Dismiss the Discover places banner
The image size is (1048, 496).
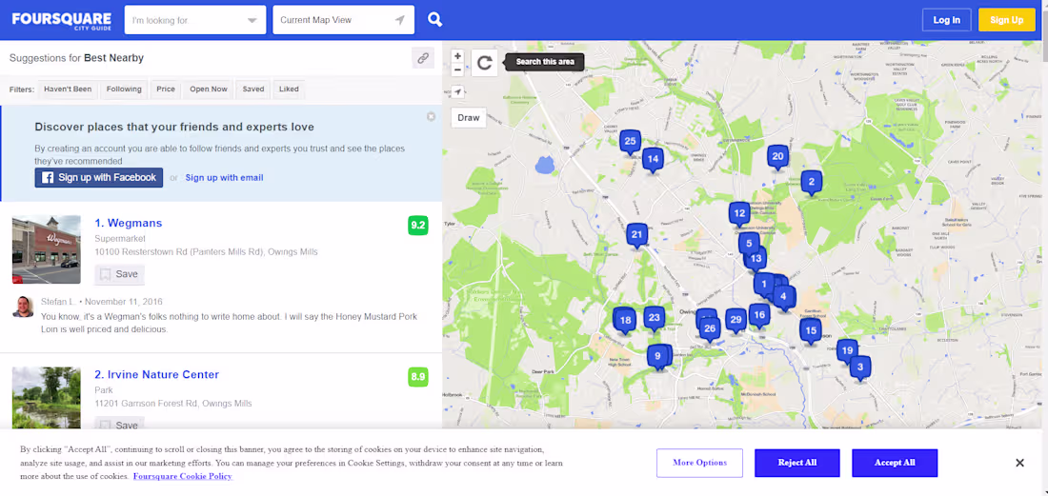tap(431, 116)
